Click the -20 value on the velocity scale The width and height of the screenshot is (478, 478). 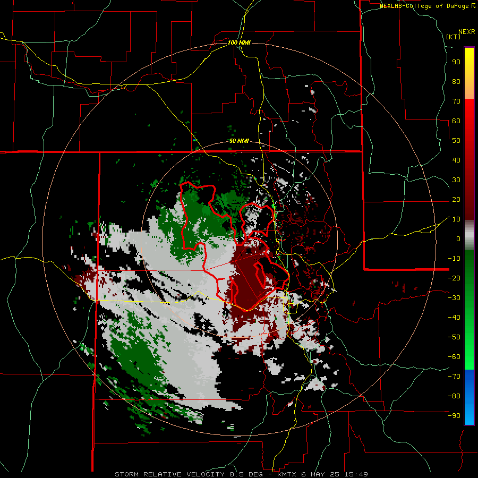pyautogui.click(x=454, y=278)
